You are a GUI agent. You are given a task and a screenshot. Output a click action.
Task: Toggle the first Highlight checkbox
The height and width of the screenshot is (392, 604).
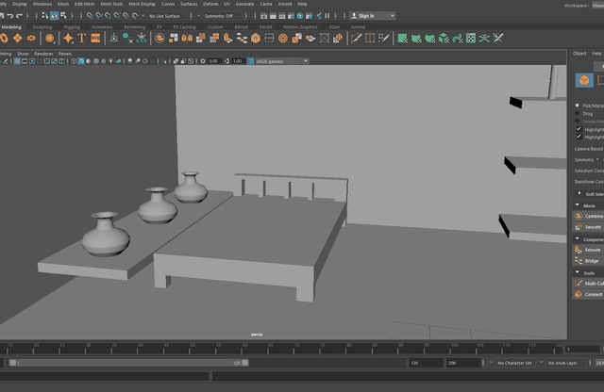pyautogui.click(x=579, y=129)
